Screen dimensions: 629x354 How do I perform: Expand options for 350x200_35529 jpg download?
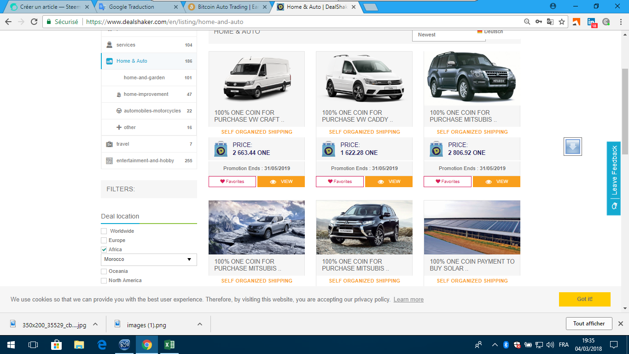tap(95, 324)
